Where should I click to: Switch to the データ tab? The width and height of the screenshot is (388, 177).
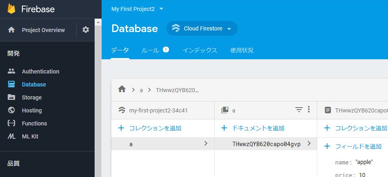tap(120, 50)
